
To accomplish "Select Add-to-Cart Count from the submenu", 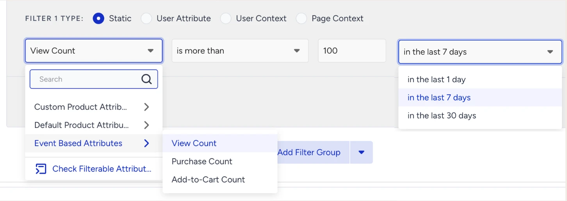I will (220, 180).
